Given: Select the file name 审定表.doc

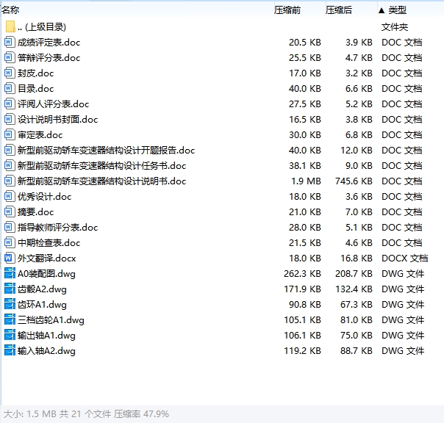Looking at the screenshot, I should coord(40,135).
